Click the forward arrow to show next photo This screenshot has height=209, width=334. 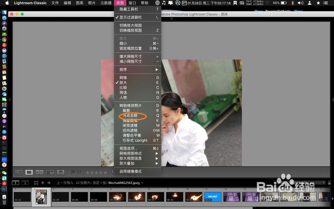pyautogui.click(x=49, y=183)
